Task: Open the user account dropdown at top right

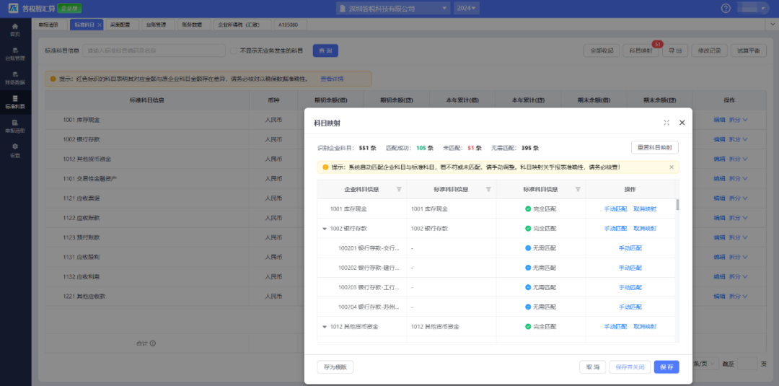Action: tap(753, 9)
